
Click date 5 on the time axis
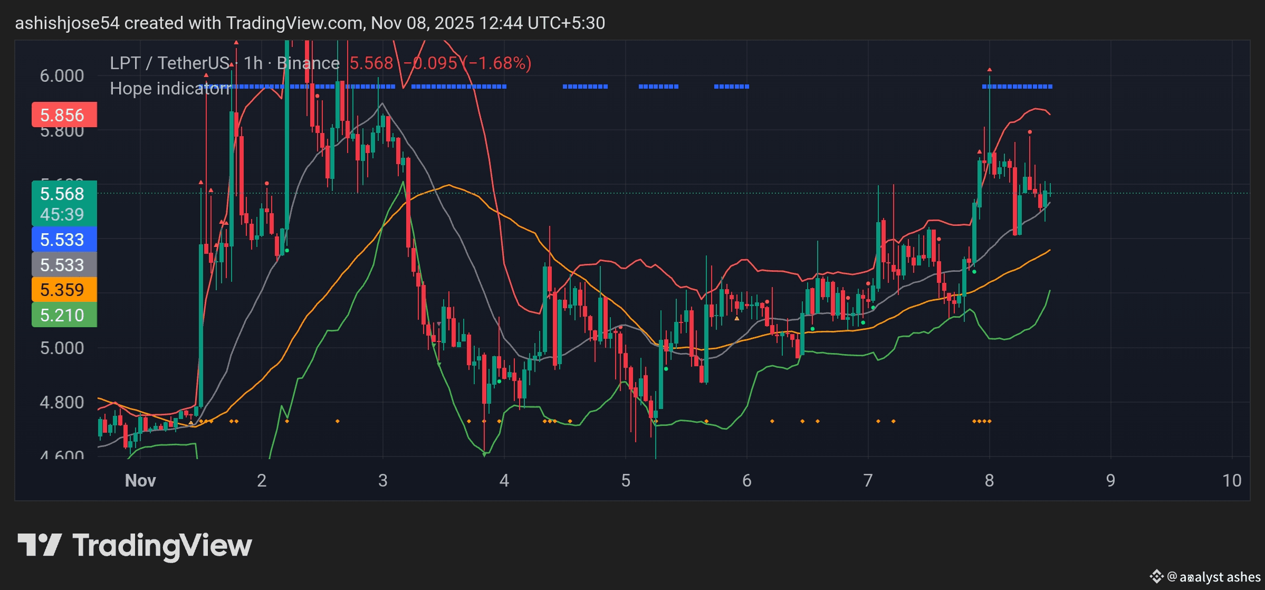point(626,480)
